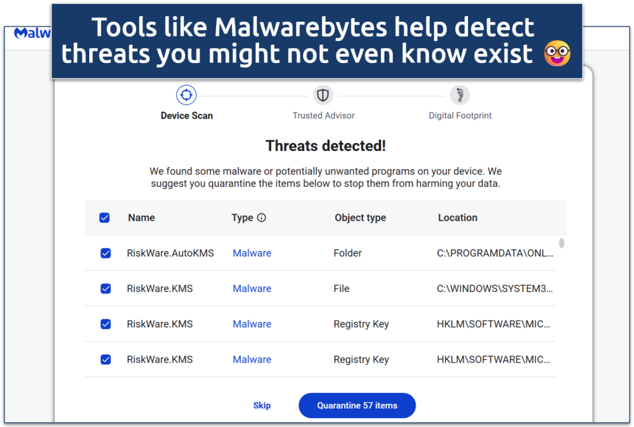Open Malware type link for RiskWare.AutoKMS
This screenshot has height=427, width=634.
click(x=252, y=253)
